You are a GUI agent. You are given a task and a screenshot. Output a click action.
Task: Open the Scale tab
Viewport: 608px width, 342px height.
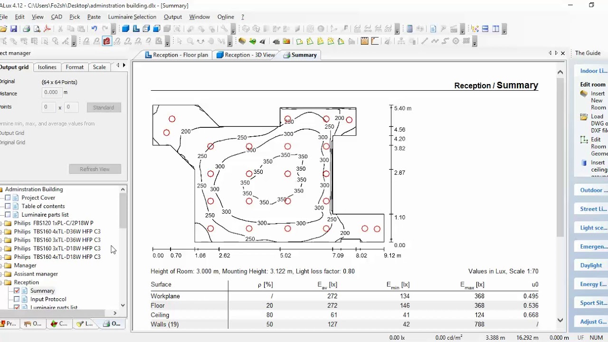[99, 67]
